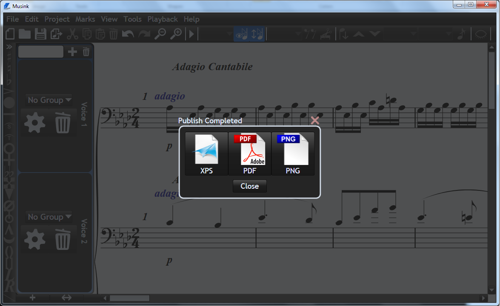The image size is (500, 306).
Task: Click the Close button in Publish dialog
Action: tap(250, 186)
